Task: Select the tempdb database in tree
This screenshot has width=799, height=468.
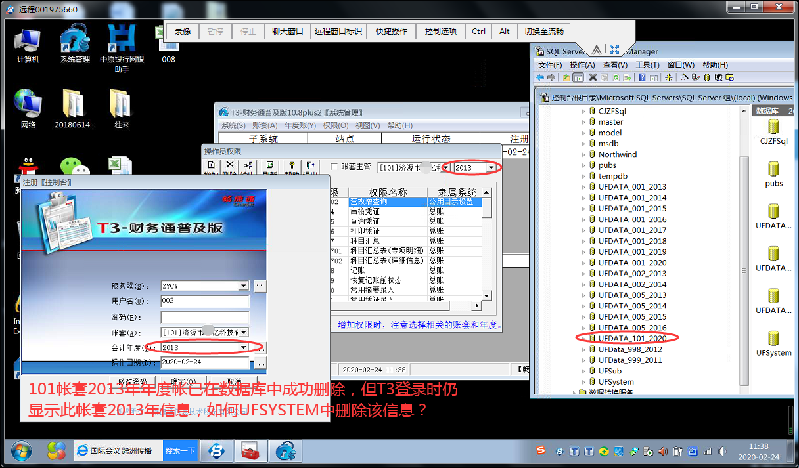Action: [612, 176]
